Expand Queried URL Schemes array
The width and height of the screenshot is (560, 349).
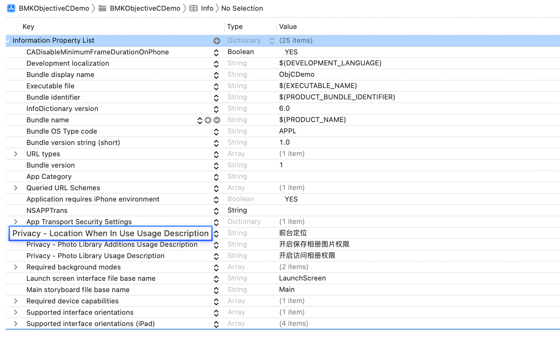pos(16,188)
